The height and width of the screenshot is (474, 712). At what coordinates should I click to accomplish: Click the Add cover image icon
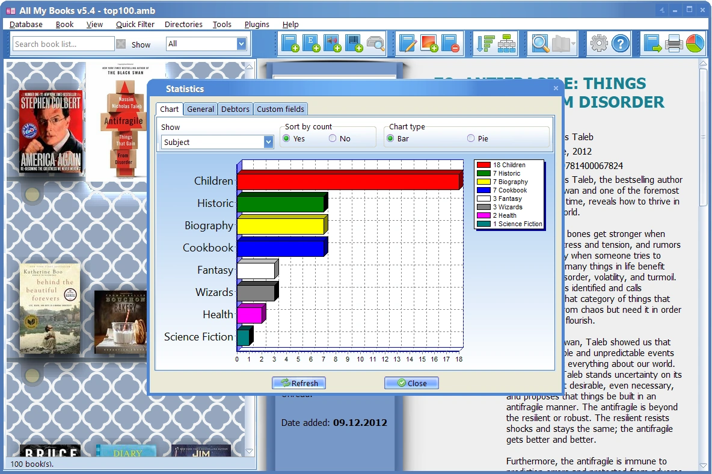pos(429,43)
